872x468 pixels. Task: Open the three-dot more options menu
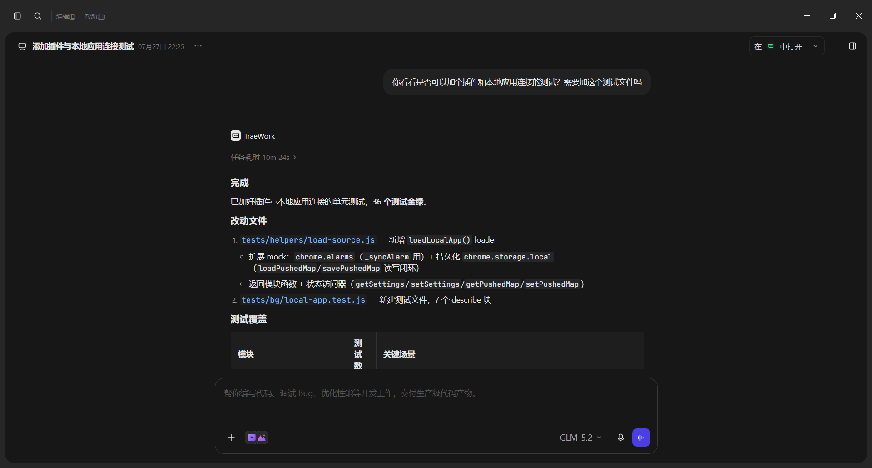point(198,46)
